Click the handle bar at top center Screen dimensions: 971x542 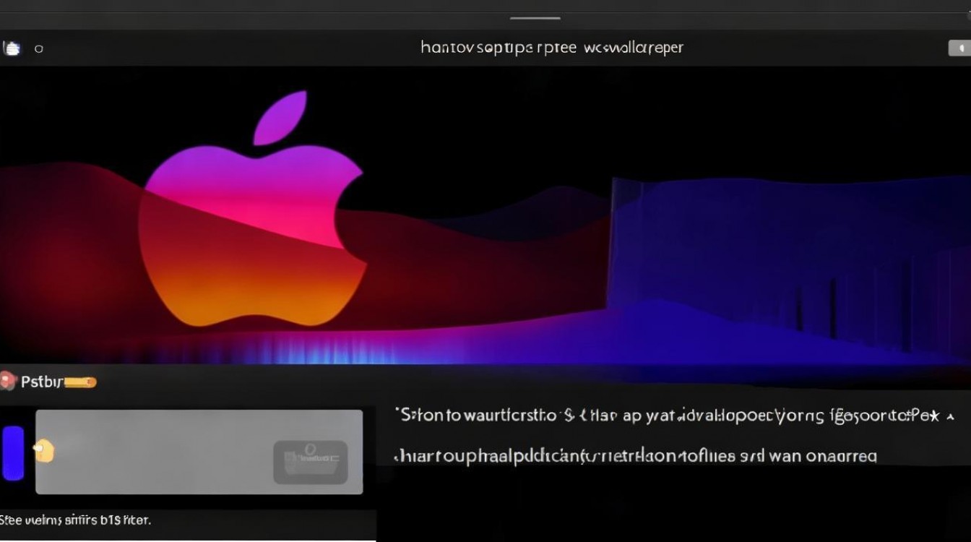535,18
